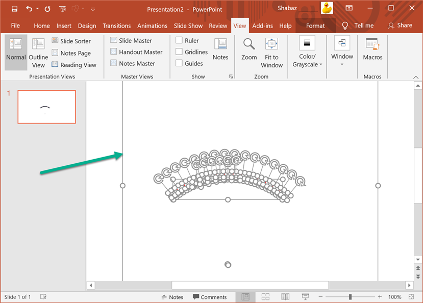Switch to Outline View
This screenshot has height=303, width=423.
[38, 53]
